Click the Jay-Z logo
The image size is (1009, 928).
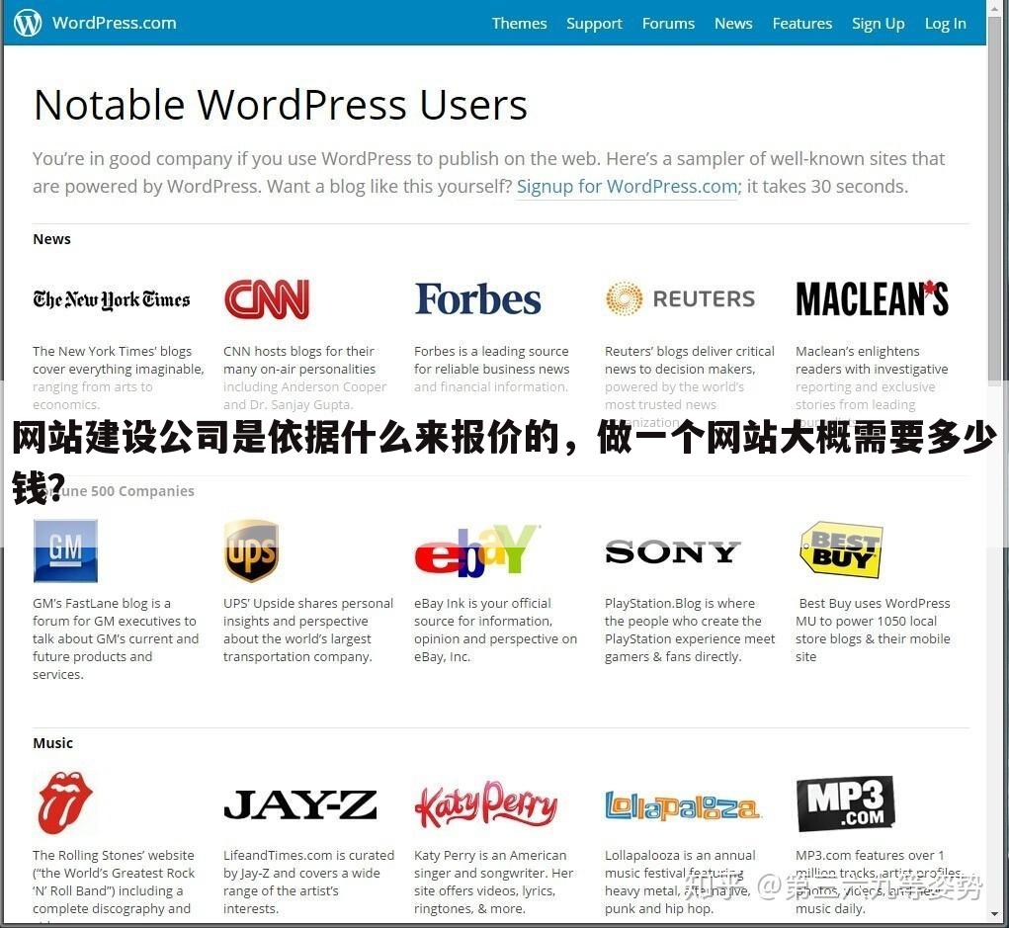pos(300,805)
